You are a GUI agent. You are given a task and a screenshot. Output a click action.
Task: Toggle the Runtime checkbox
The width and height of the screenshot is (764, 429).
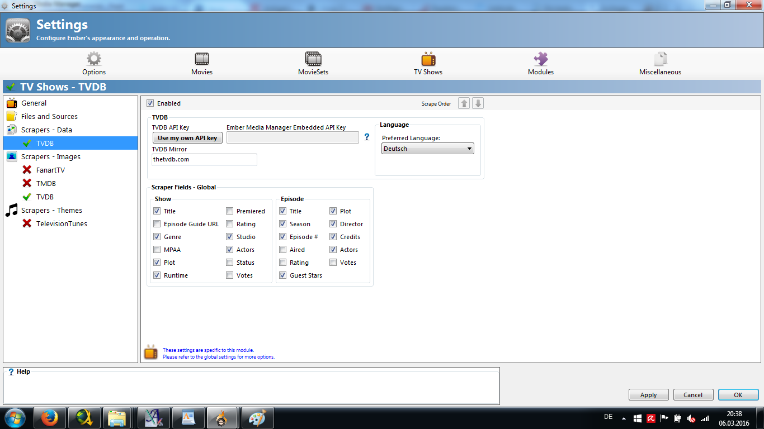[157, 275]
